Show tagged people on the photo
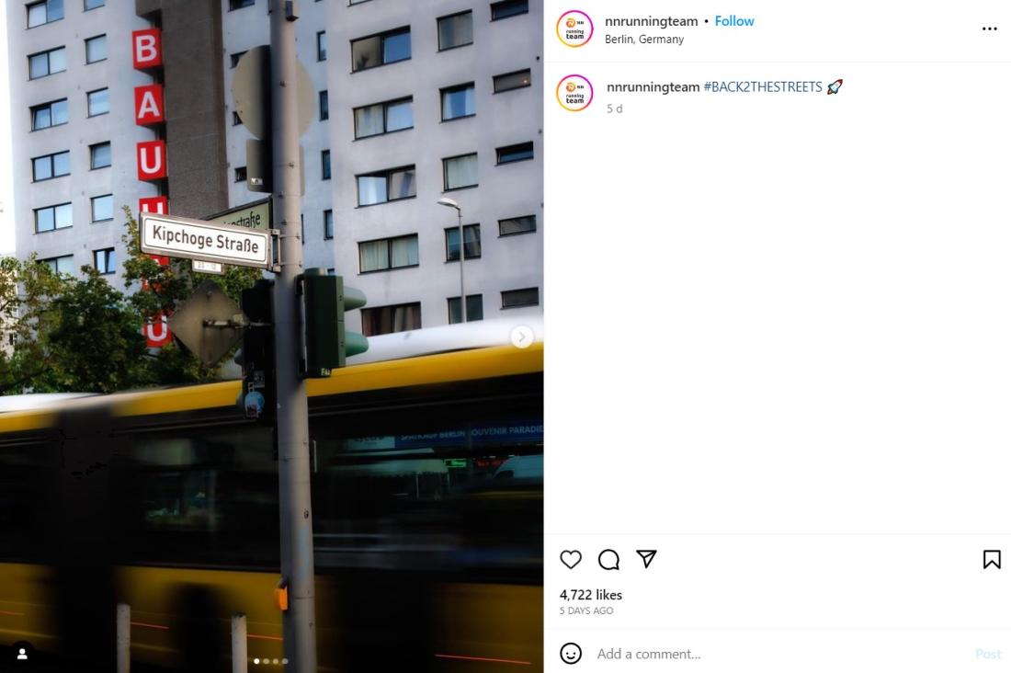 click(22, 655)
